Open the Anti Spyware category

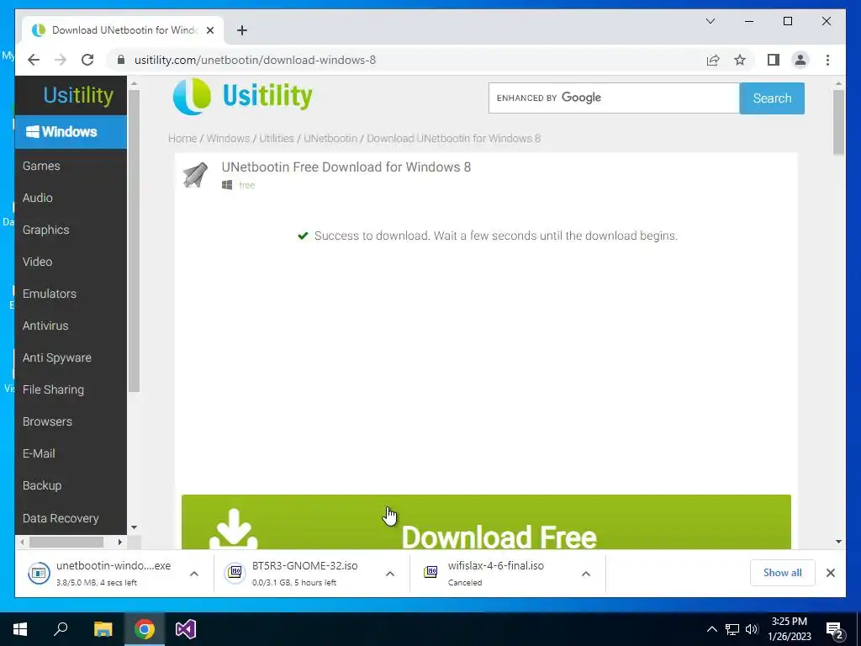(56, 357)
